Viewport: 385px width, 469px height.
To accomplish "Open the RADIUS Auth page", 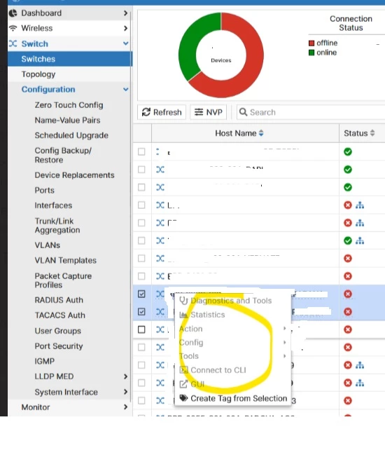I will (x=59, y=300).
